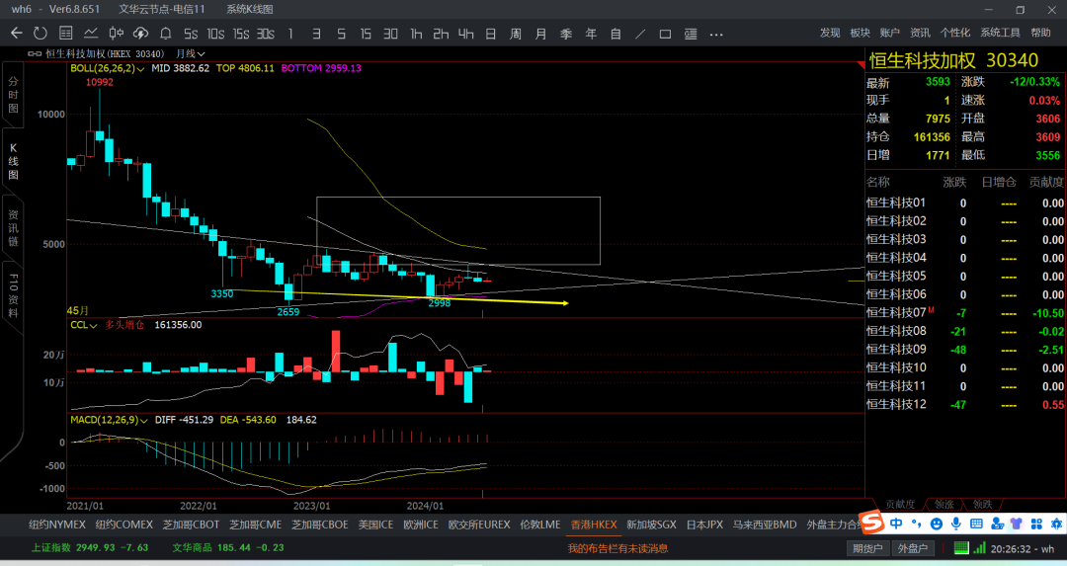
Task: Open the three-dots more options icon
Action: pyautogui.click(x=716, y=34)
